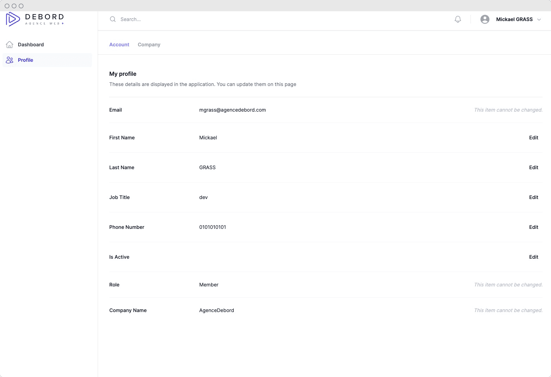Open notifications via the bell icon
The height and width of the screenshot is (377, 551).
[x=458, y=19]
